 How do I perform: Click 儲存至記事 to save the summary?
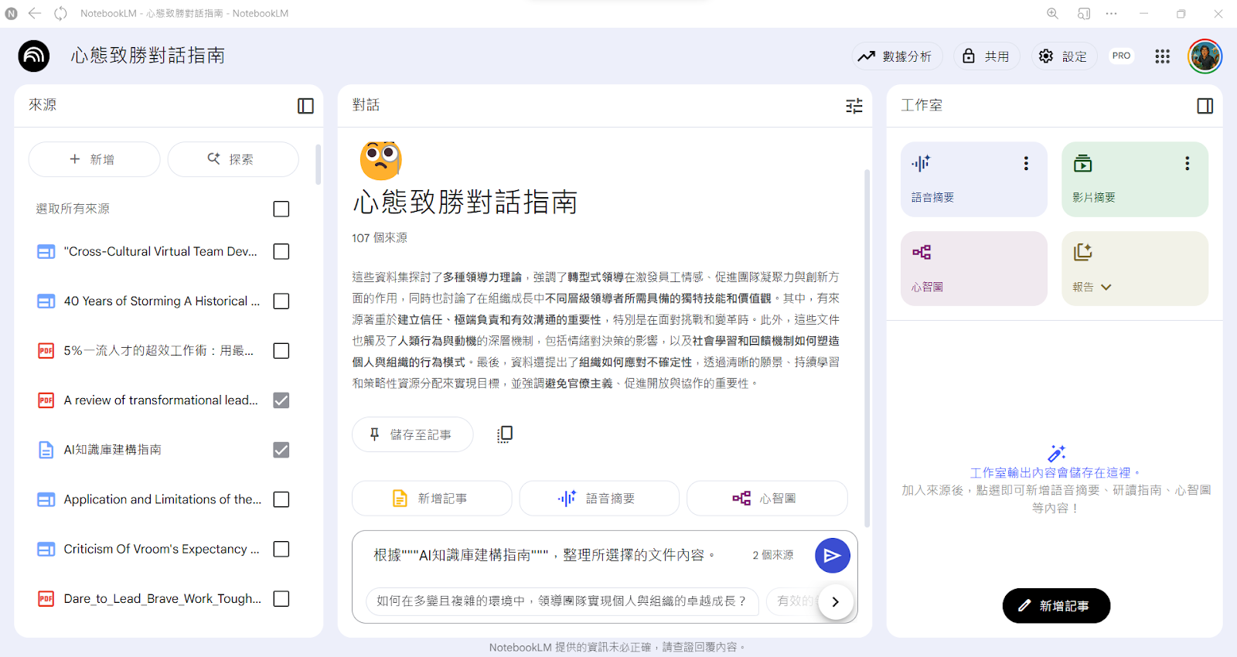click(x=412, y=434)
